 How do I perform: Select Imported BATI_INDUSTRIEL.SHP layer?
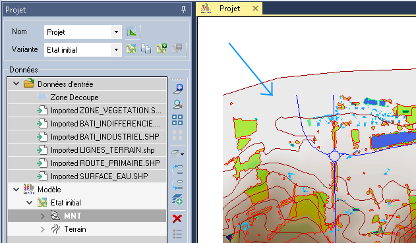[87, 137]
